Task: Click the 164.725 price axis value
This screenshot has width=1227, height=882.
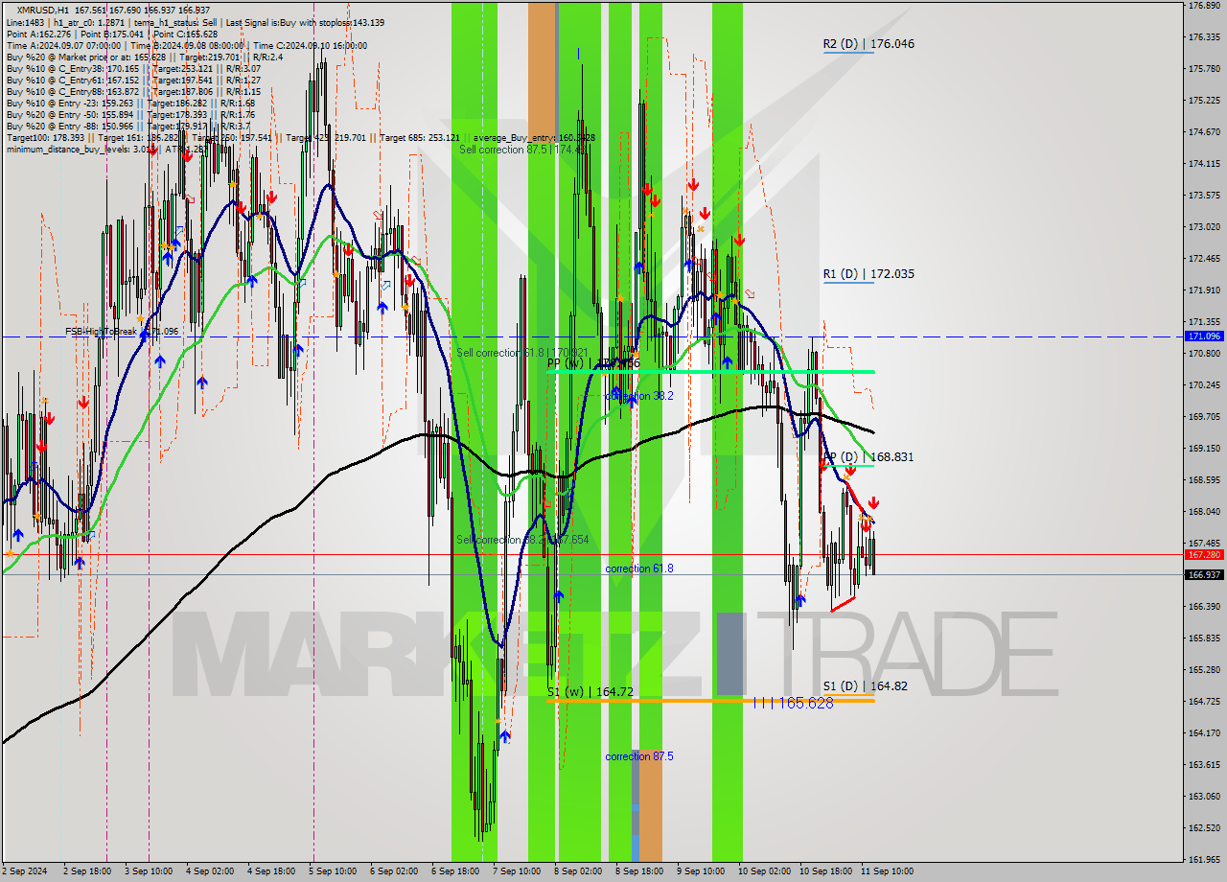Action: (x=1203, y=702)
